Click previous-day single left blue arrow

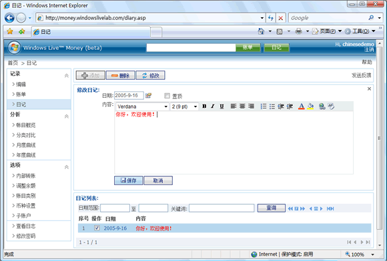pos(310,208)
